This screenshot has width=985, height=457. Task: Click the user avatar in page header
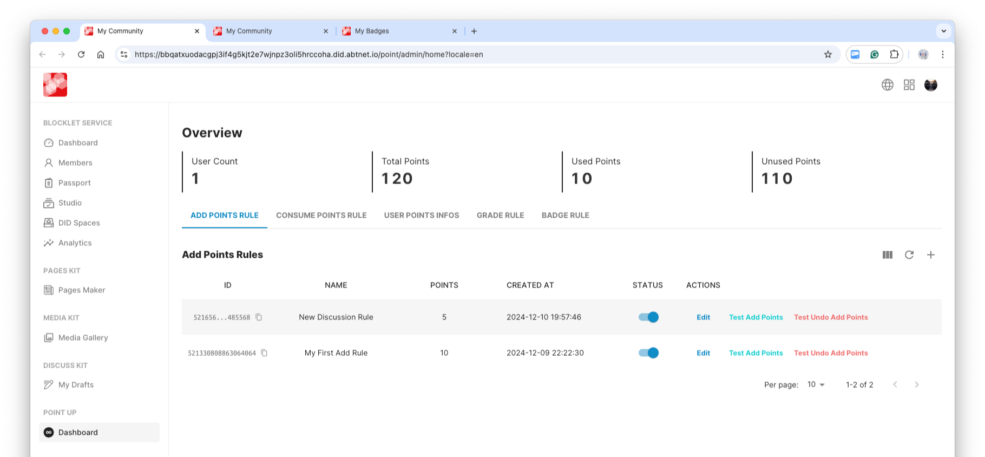point(930,85)
